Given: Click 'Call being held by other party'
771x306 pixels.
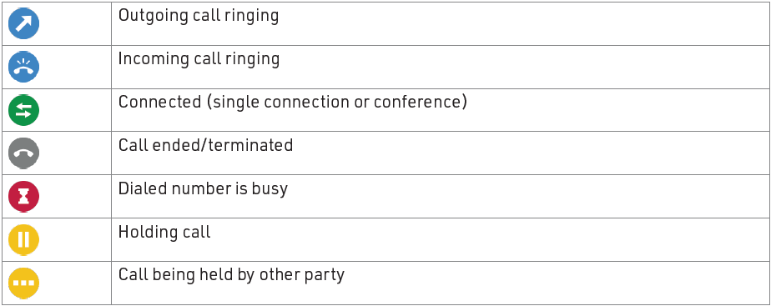Looking at the screenshot, I should coord(231,275).
